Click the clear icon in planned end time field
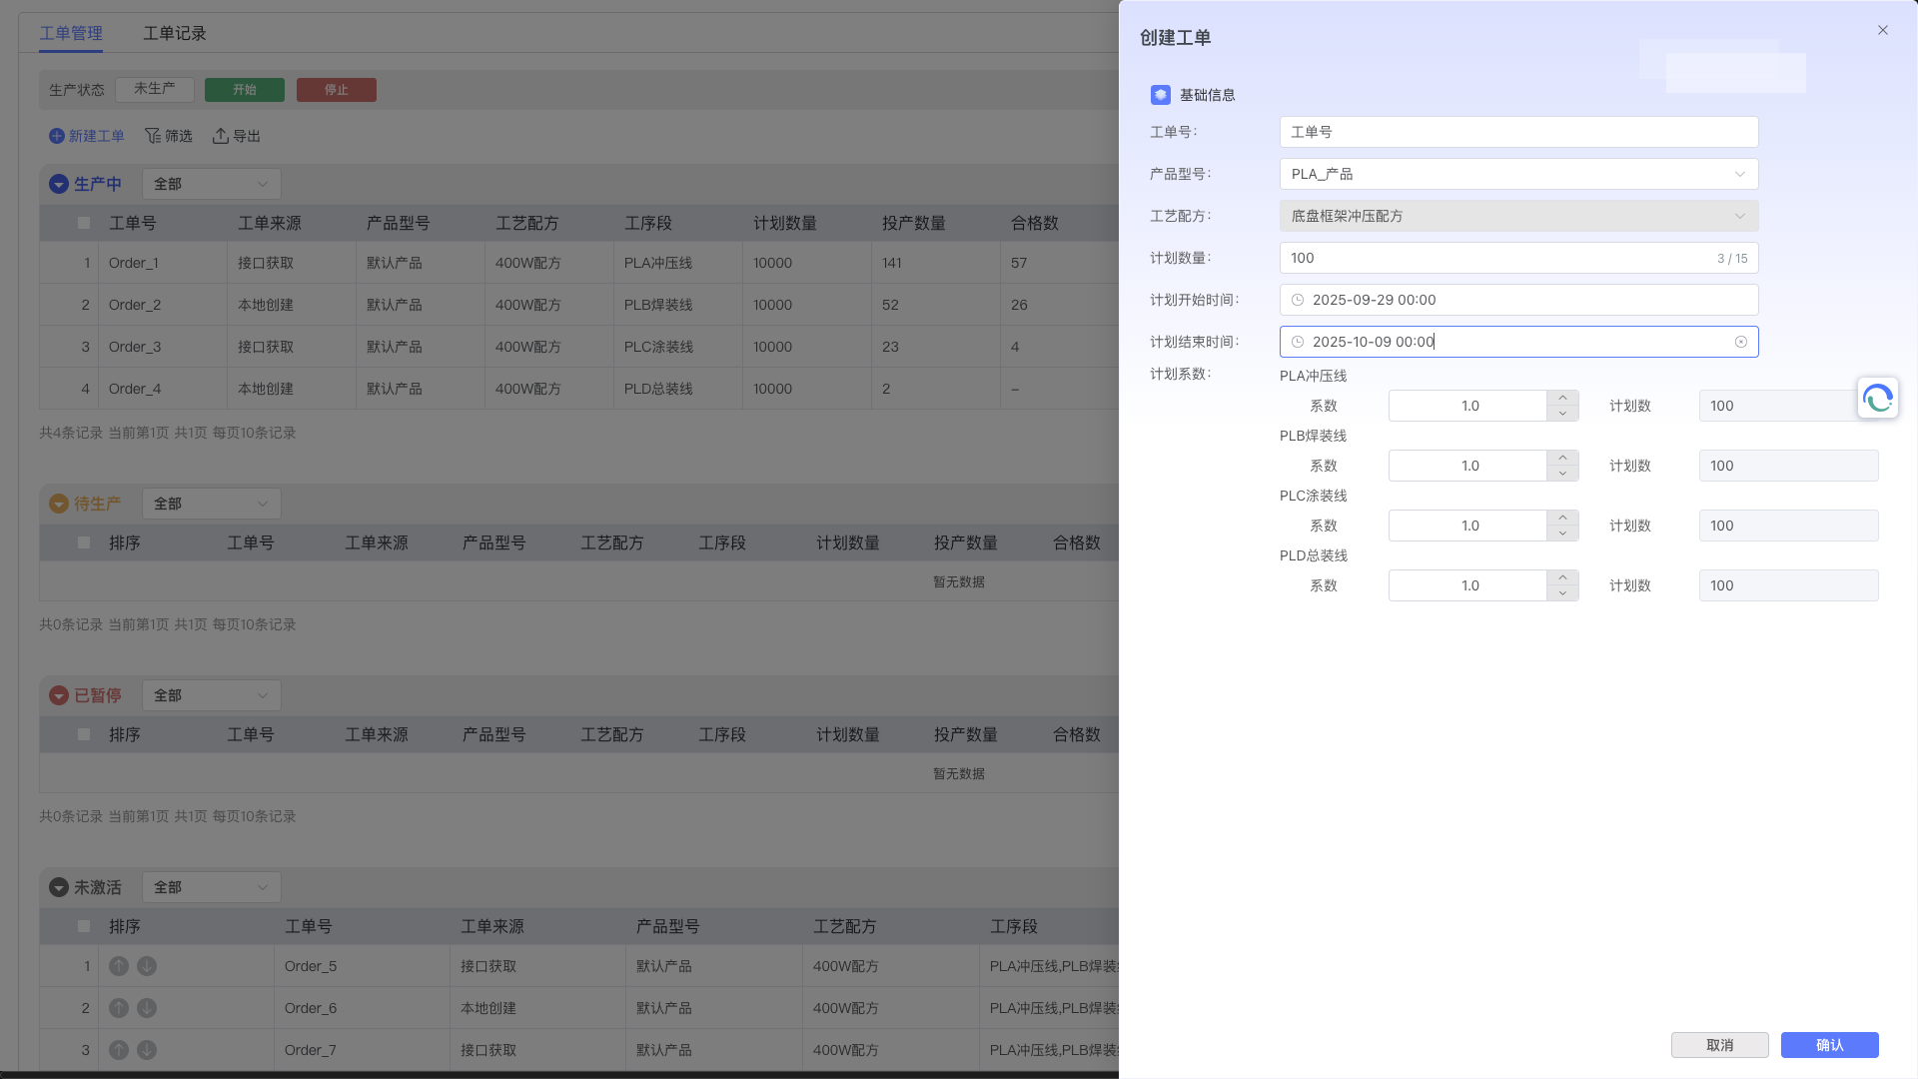1918x1079 pixels. point(1741,342)
